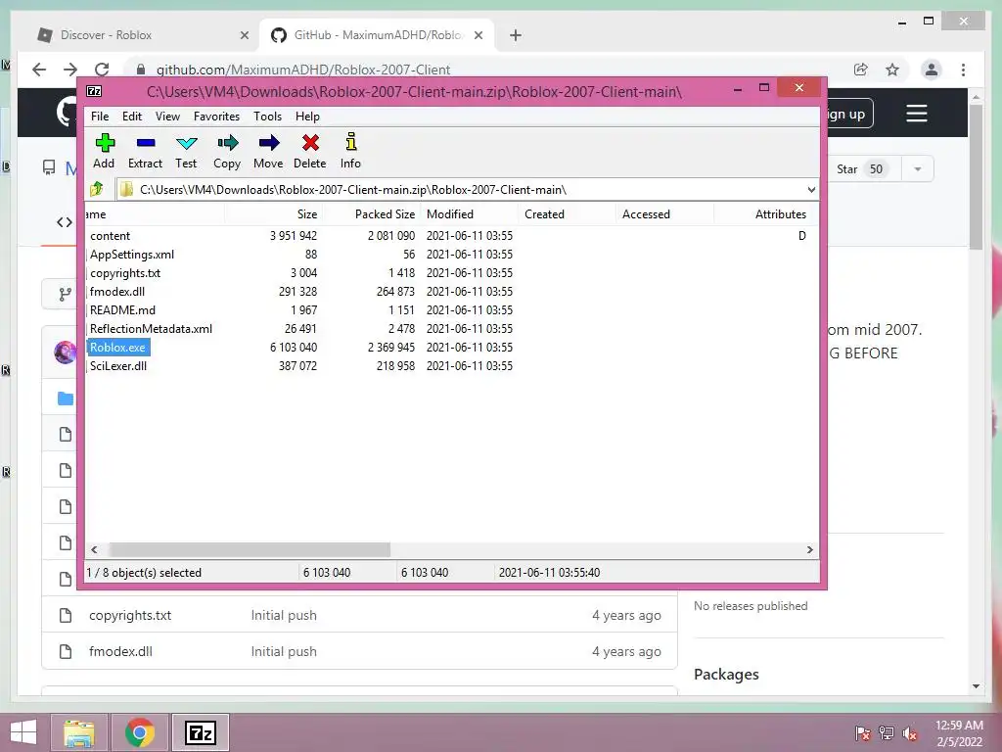1002x752 pixels.
Task: Open copyrights.txt on the GitHub page
Action: [x=130, y=615]
